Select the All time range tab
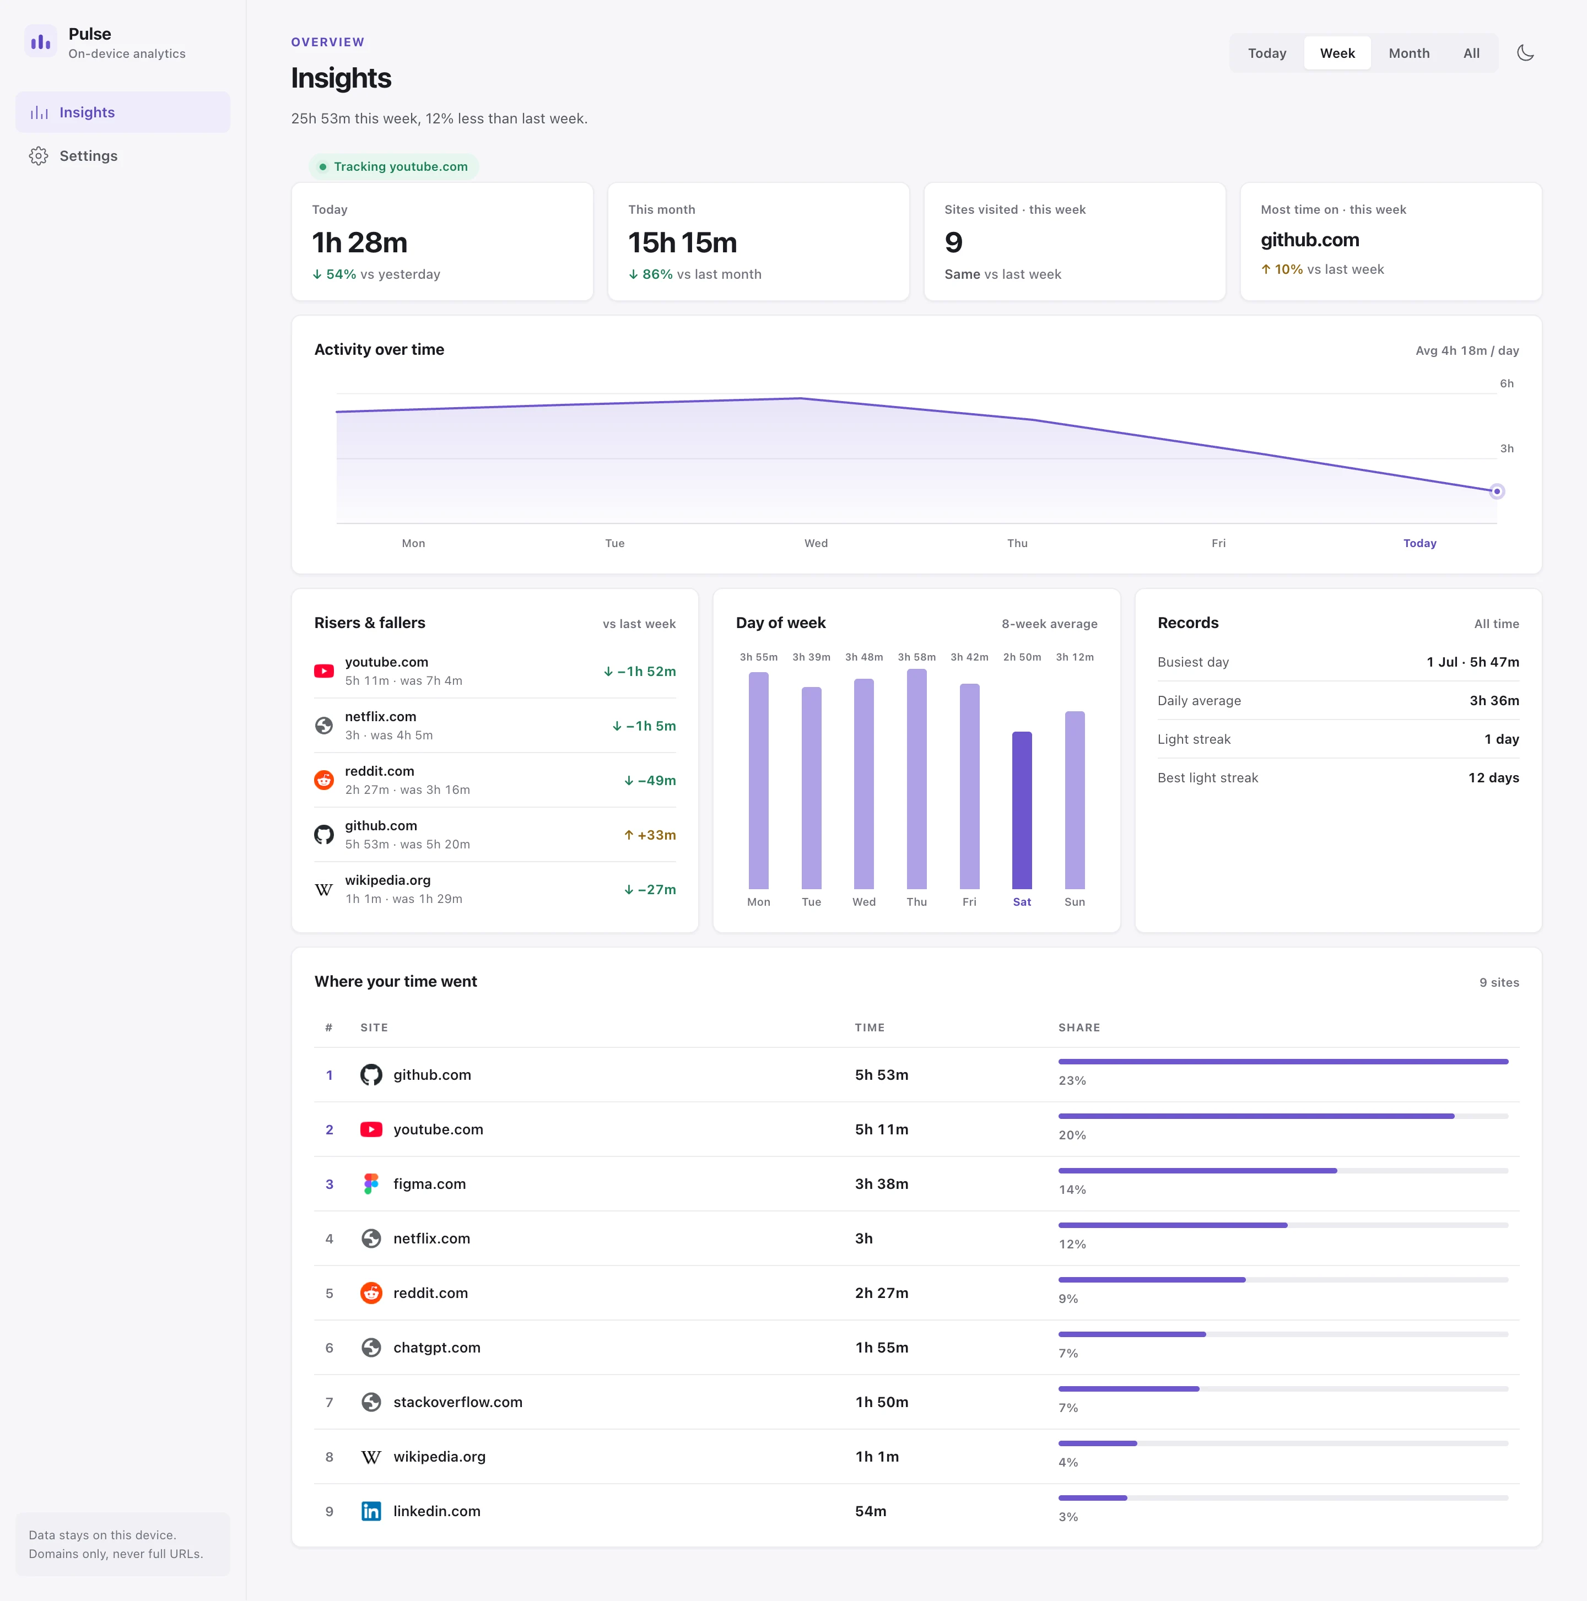1587x1601 pixels. [1471, 53]
